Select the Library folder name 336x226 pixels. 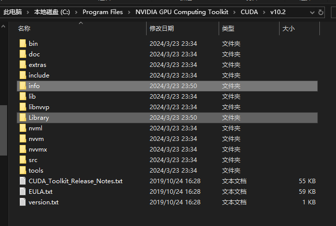pos(39,117)
